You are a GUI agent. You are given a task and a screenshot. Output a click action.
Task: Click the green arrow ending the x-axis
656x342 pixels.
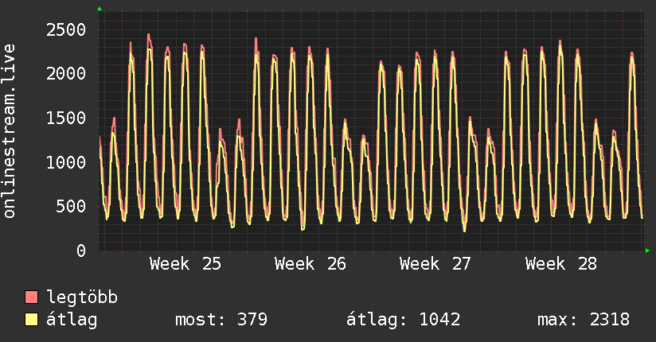647,251
